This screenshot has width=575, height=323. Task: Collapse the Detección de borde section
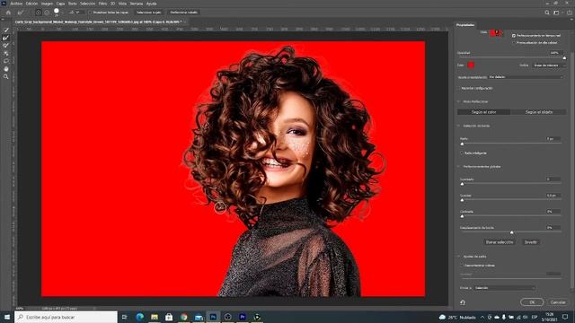tap(459, 126)
